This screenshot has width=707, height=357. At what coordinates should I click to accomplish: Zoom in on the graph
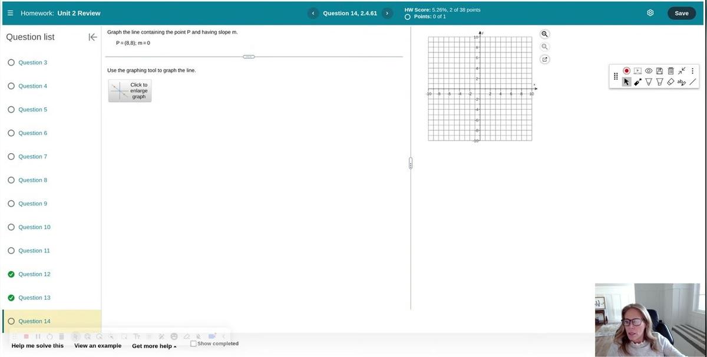click(544, 34)
